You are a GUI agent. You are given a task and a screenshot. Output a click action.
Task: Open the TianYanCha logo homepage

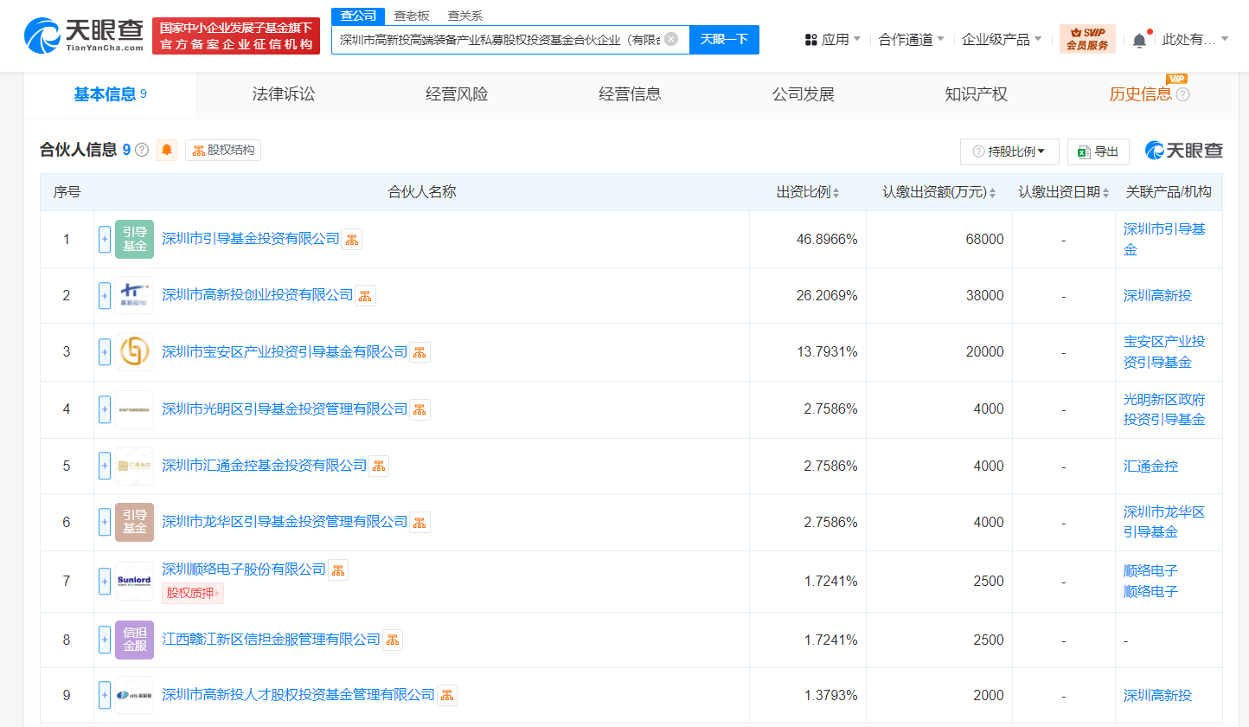coord(84,35)
